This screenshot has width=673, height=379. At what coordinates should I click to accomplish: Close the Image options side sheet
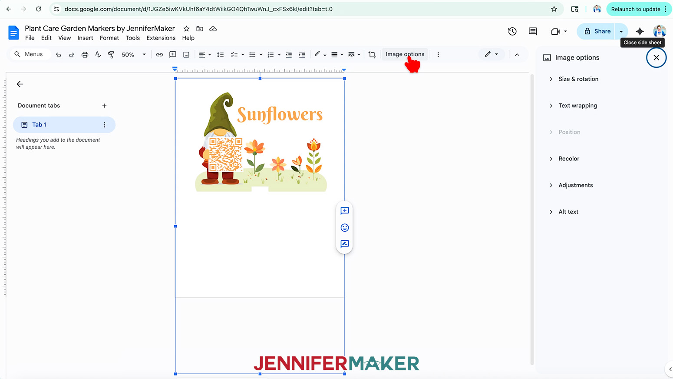coord(657,57)
